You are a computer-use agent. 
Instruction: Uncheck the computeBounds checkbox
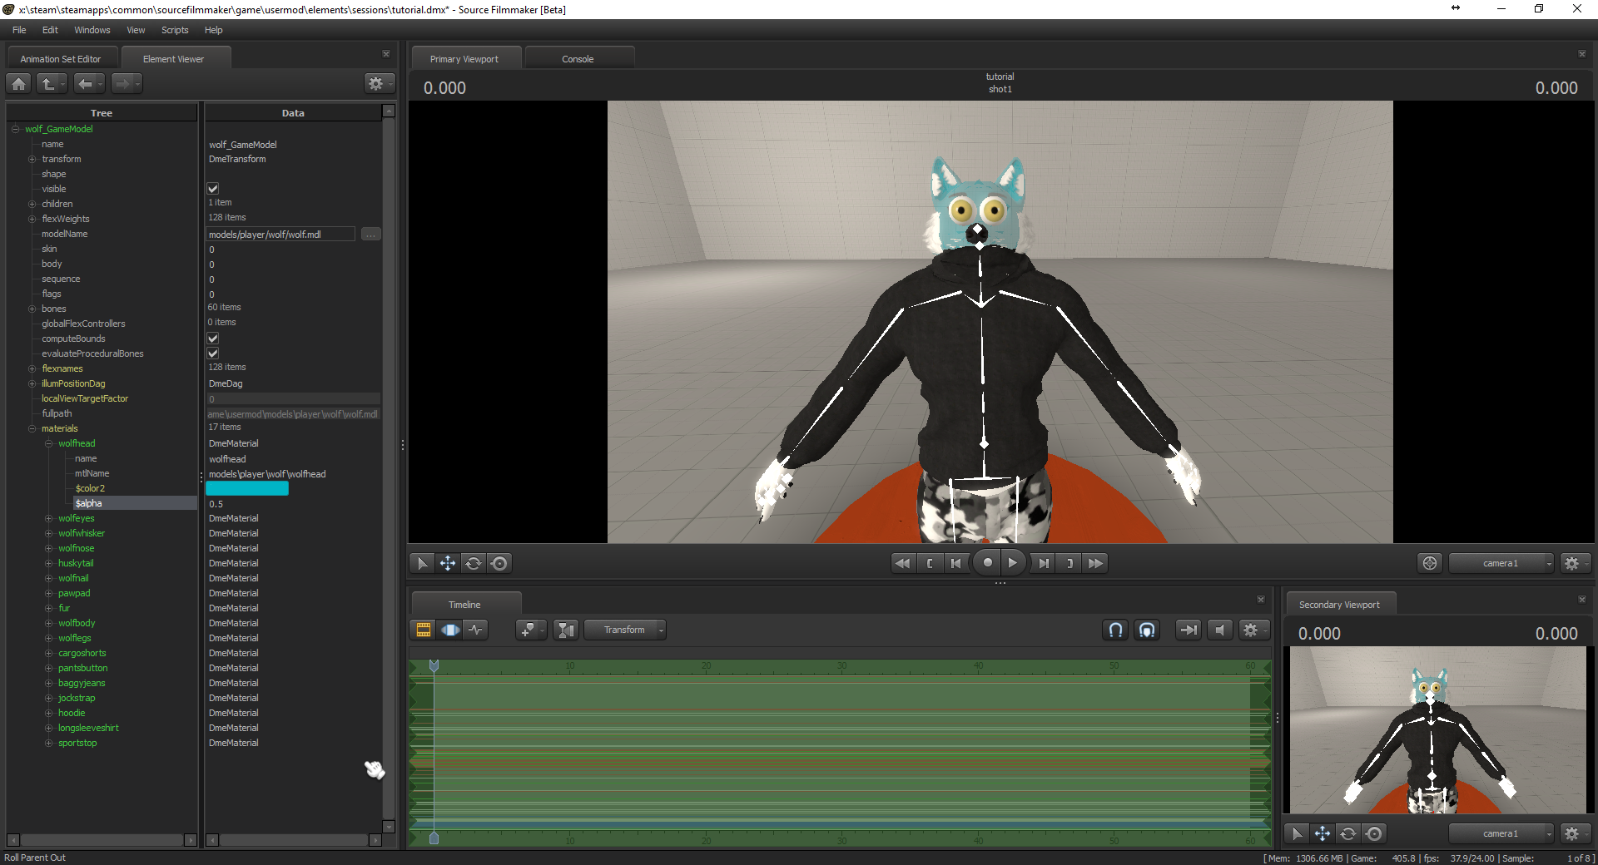(213, 339)
